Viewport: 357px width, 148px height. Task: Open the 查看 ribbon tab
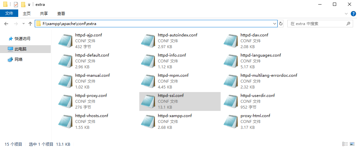pos(61,14)
